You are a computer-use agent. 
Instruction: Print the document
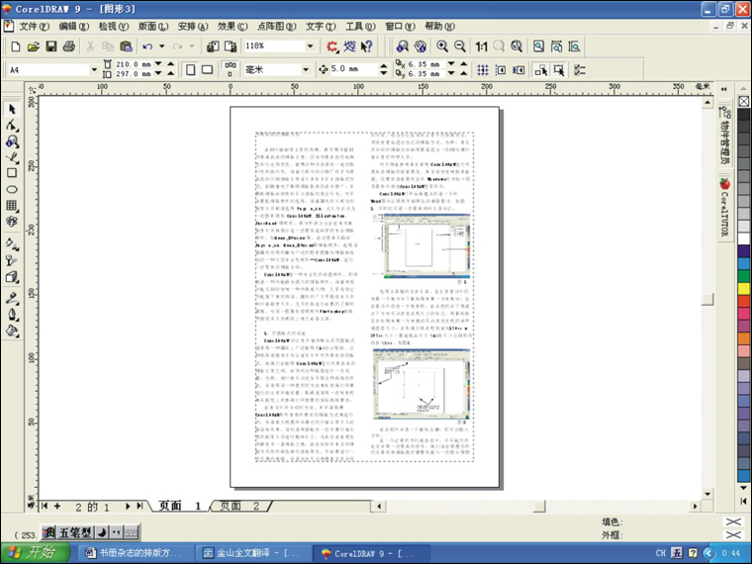pos(69,47)
